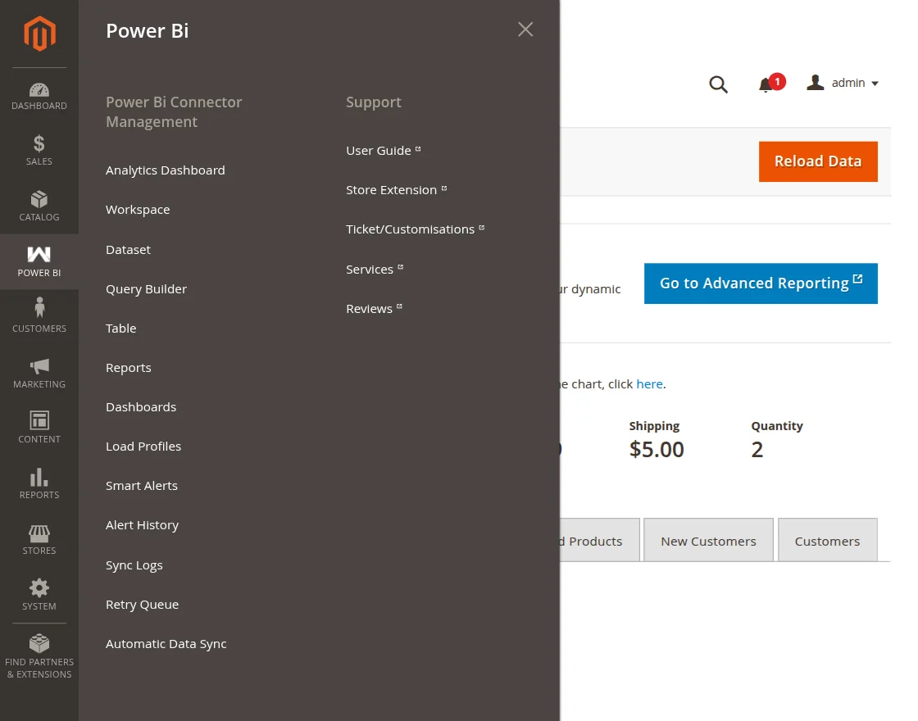
Task: Open the Reports sidebar icon
Action: click(x=39, y=483)
